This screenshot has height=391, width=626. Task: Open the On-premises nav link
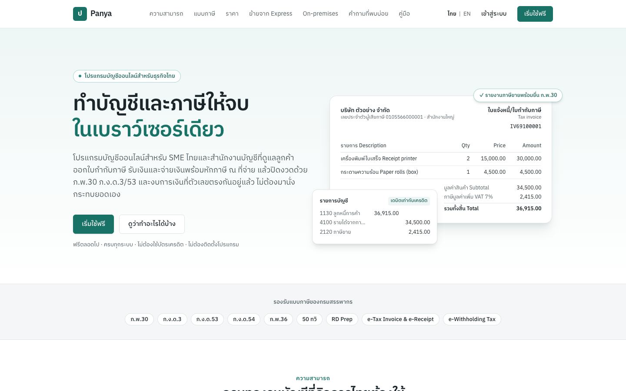[320, 14]
